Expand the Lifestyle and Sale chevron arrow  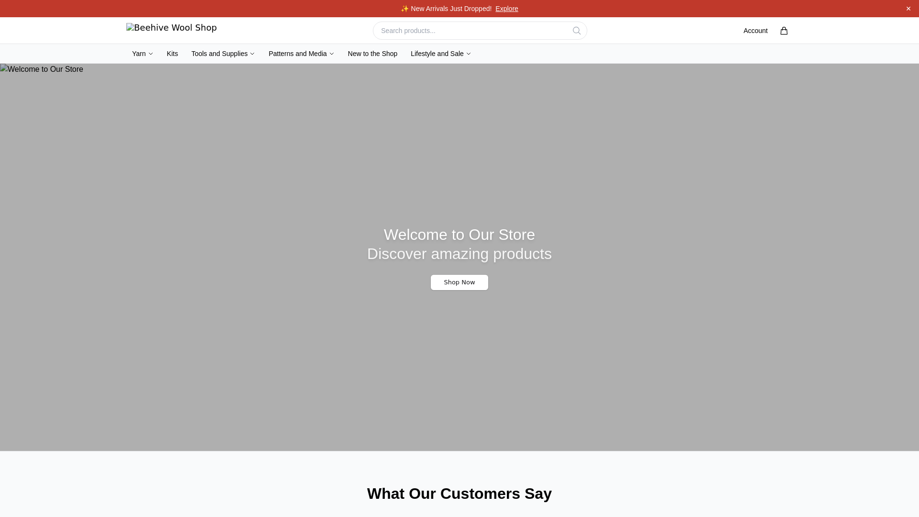tap(469, 54)
